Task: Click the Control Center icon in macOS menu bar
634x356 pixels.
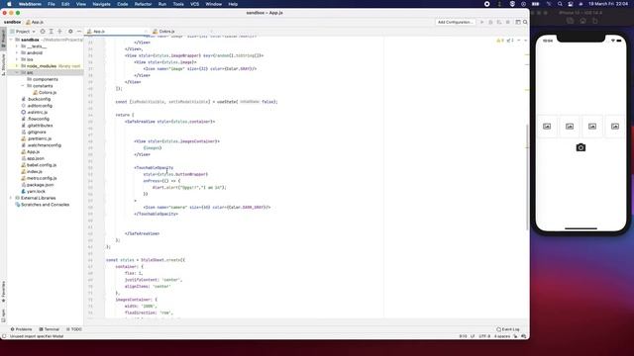Action: 571,4
